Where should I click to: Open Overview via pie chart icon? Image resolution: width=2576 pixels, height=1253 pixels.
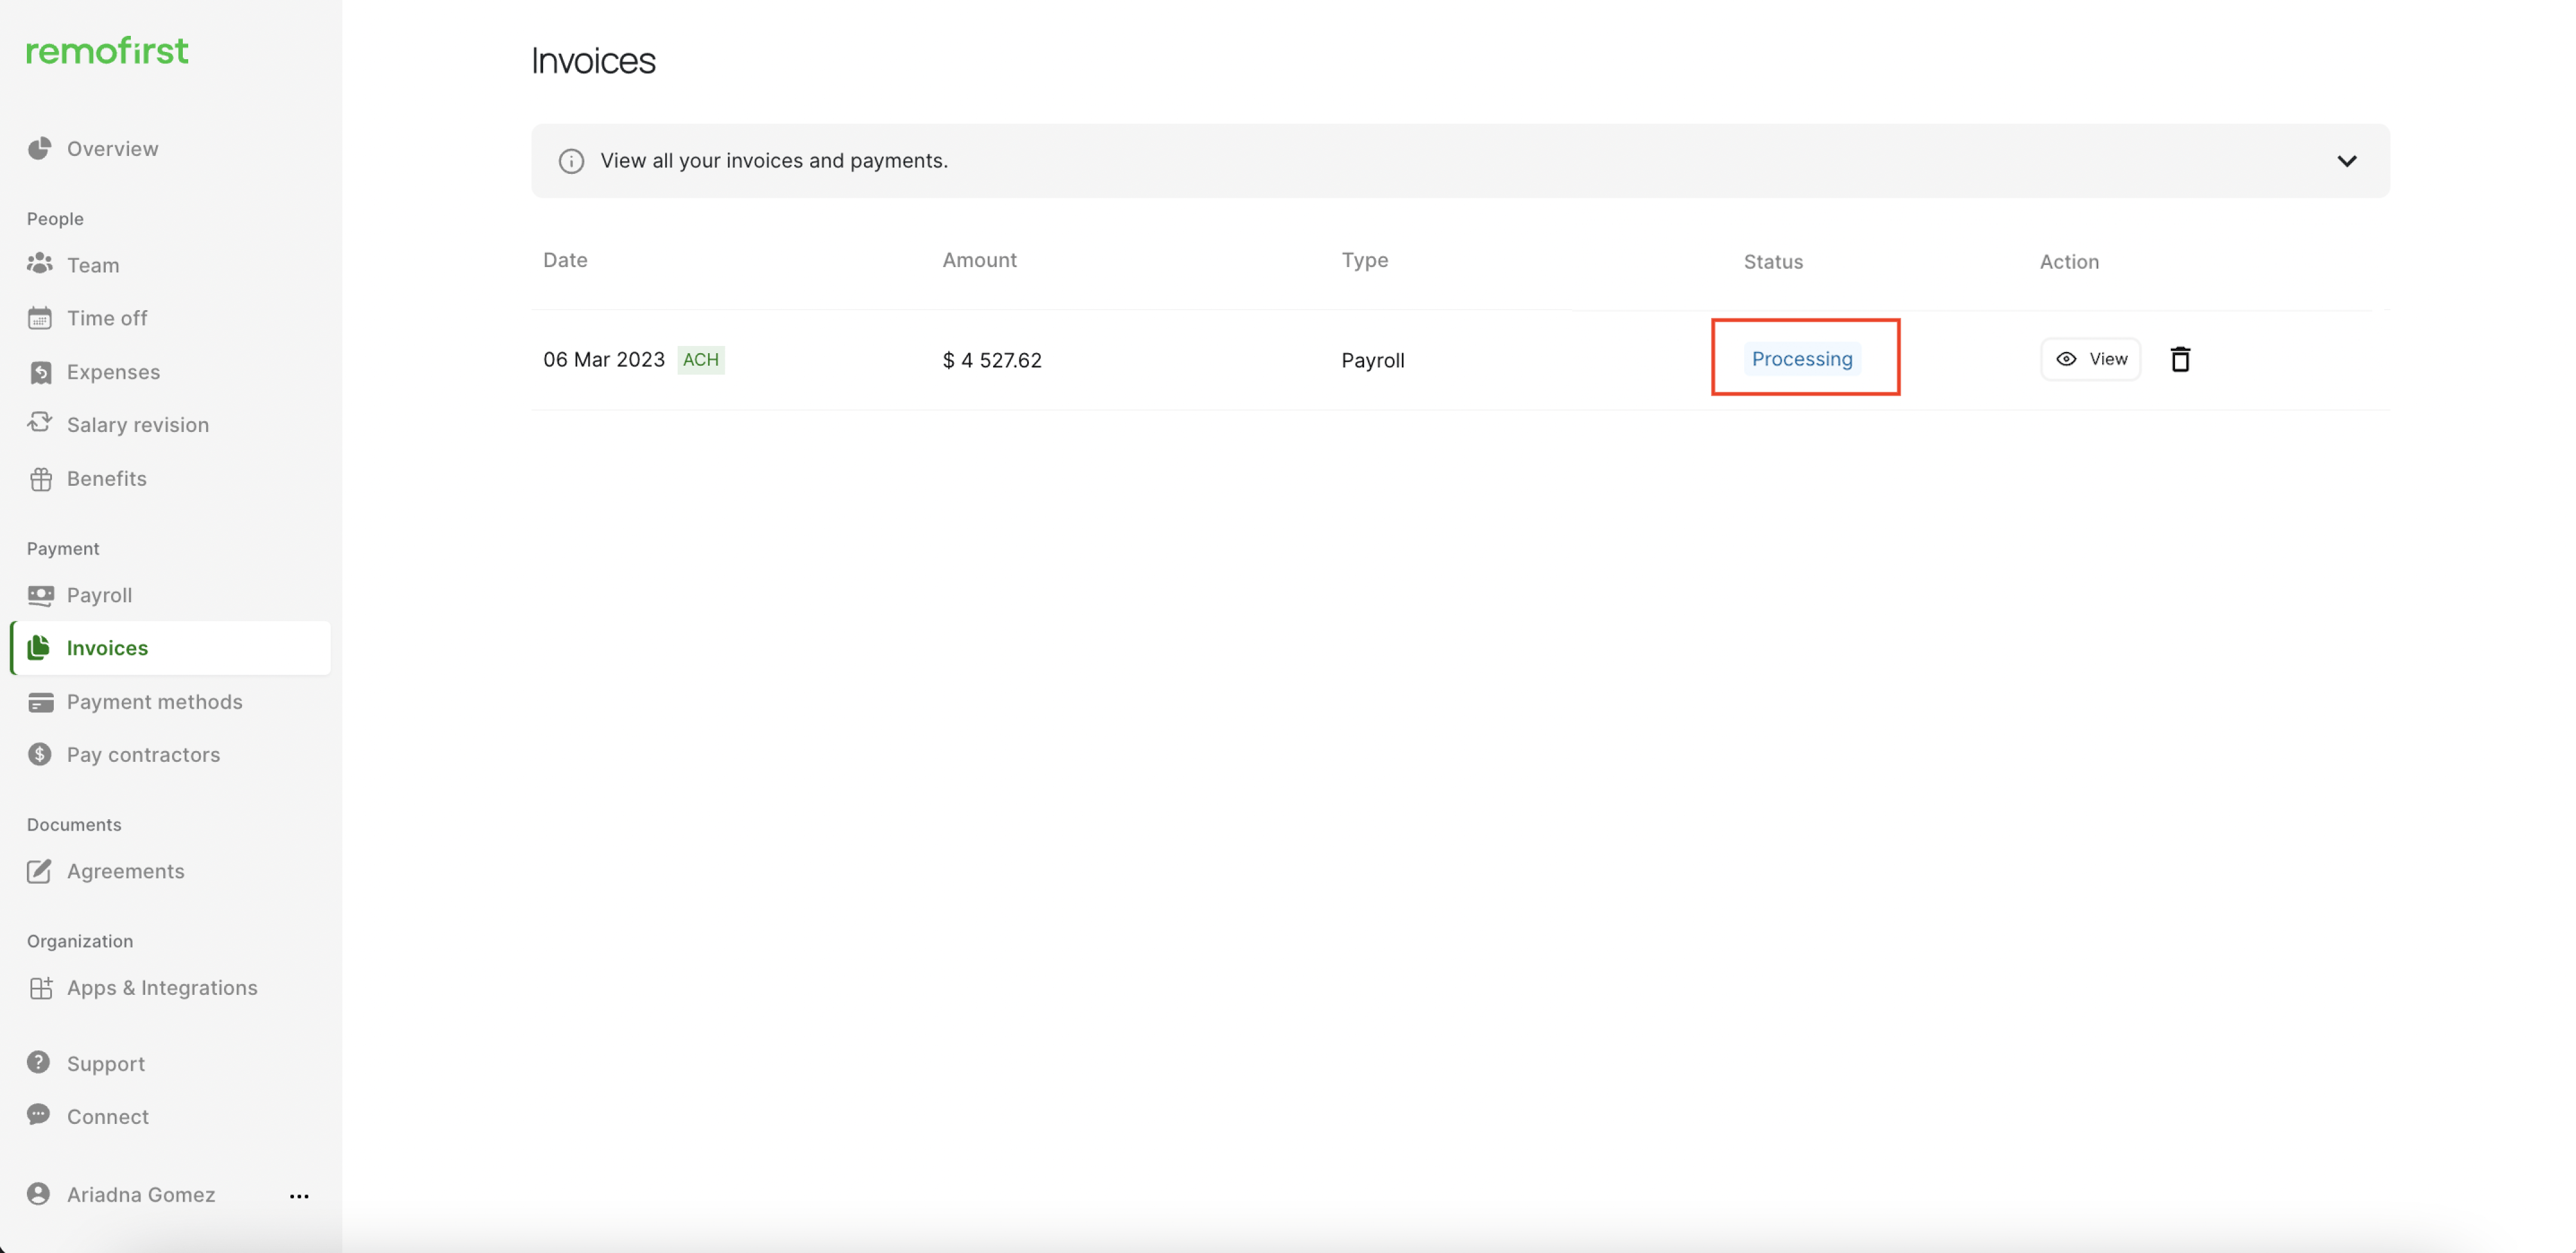(40, 149)
